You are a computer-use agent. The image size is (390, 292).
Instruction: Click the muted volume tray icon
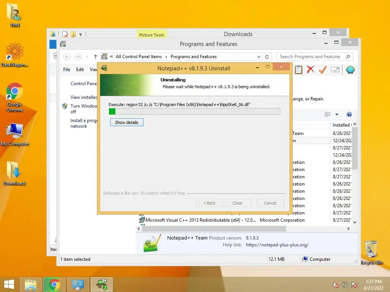[336, 285]
